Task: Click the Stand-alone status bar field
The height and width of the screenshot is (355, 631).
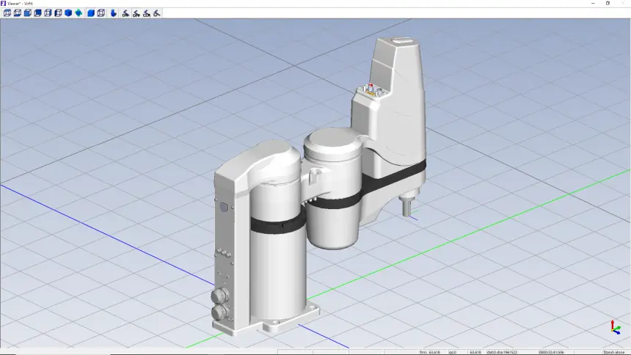Action: (613, 352)
